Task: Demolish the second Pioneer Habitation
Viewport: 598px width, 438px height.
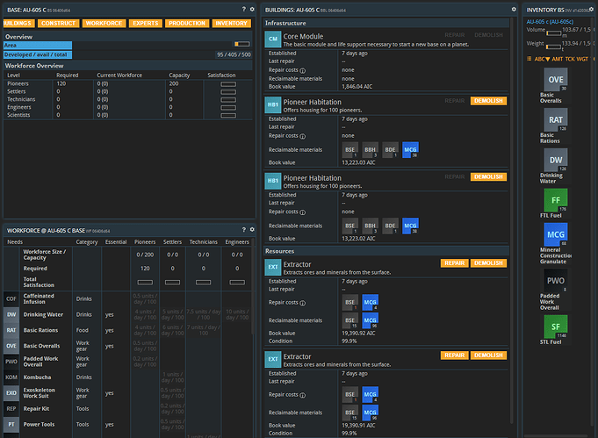Action: (x=488, y=177)
